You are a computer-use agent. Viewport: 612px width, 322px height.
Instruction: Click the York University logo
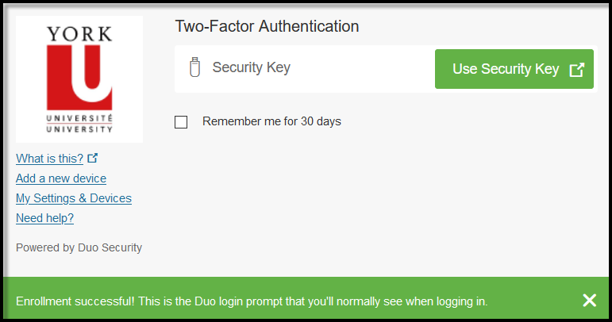pyautogui.click(x=79, y=79)
